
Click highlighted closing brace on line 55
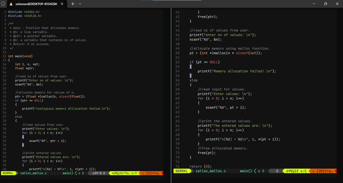[191, 76]
